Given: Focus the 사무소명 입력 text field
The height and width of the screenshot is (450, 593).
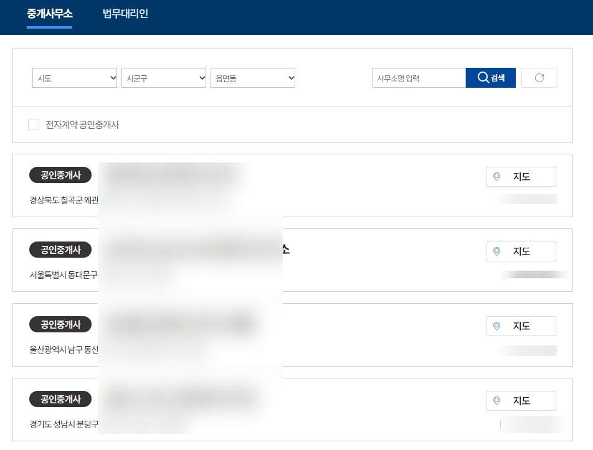Looking at the screenshot, I should [419, 78].
